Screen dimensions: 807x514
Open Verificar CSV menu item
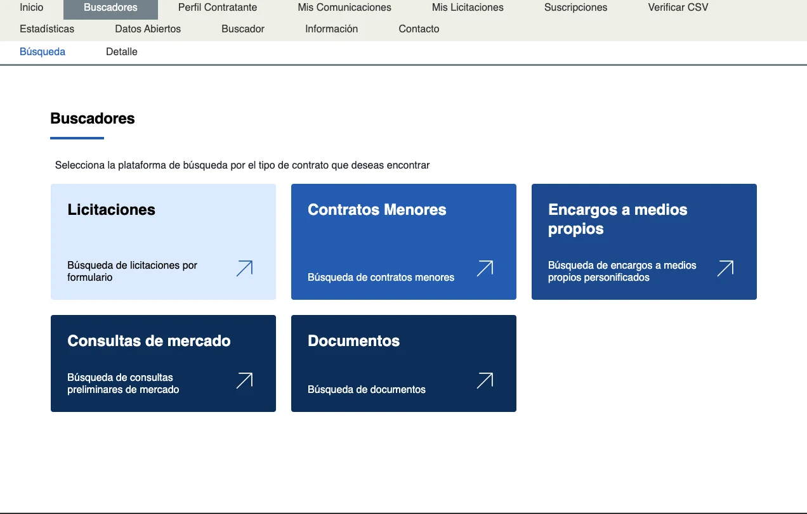(x=678, y=8)
